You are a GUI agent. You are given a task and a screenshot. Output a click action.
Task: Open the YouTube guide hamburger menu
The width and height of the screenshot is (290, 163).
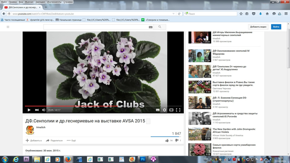pyautogui.click(x=8, y=27)
